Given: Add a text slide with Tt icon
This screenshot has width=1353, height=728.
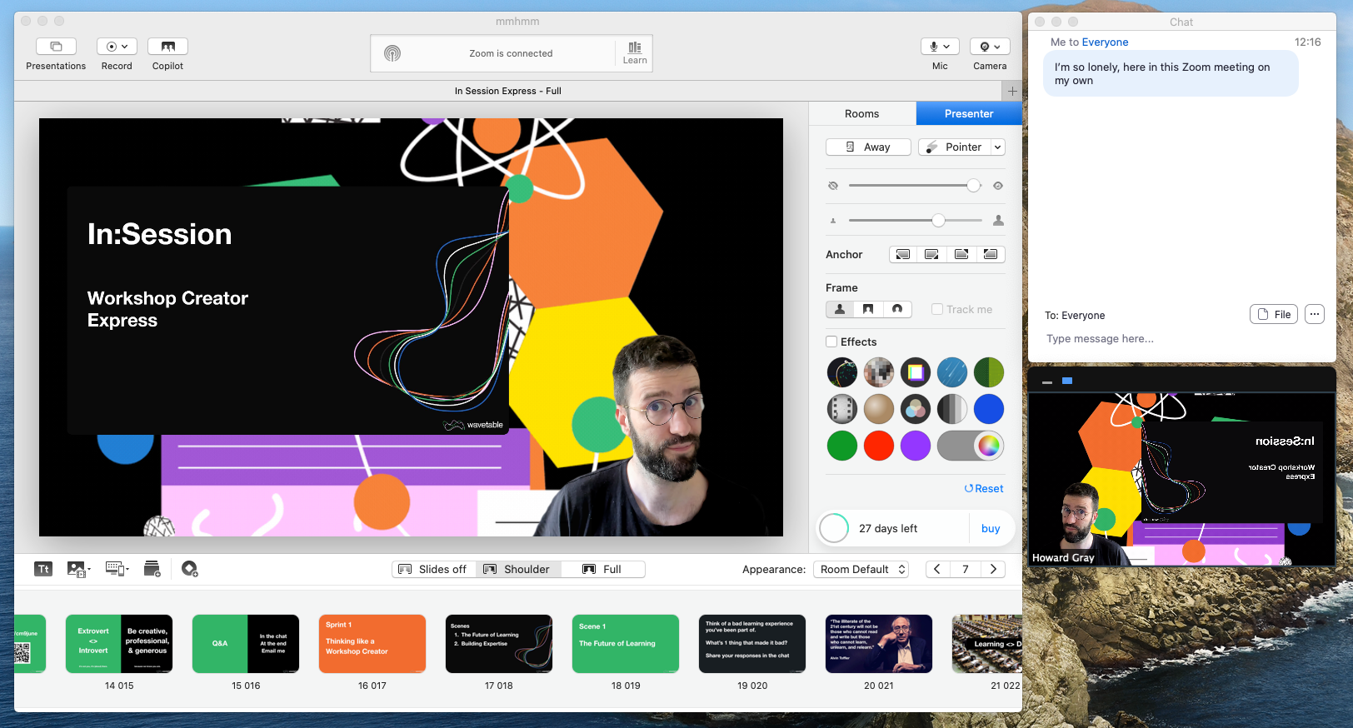Looking at the screenshot, I should click(43, 569).
